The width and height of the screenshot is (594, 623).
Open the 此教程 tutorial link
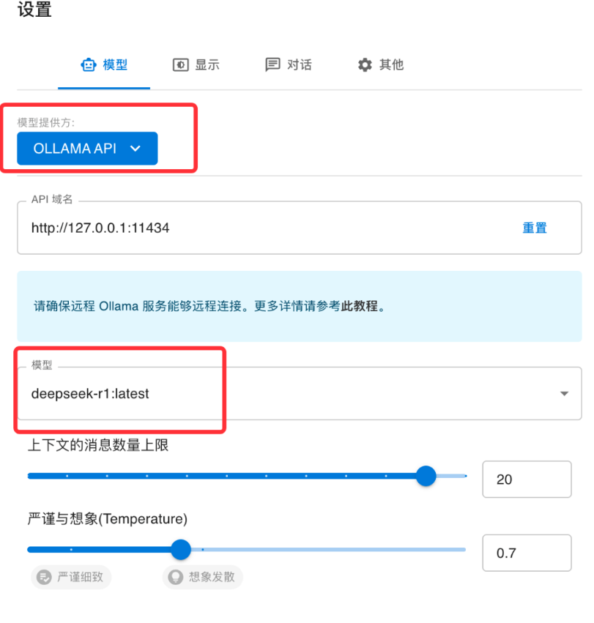[x=359, y=306]
